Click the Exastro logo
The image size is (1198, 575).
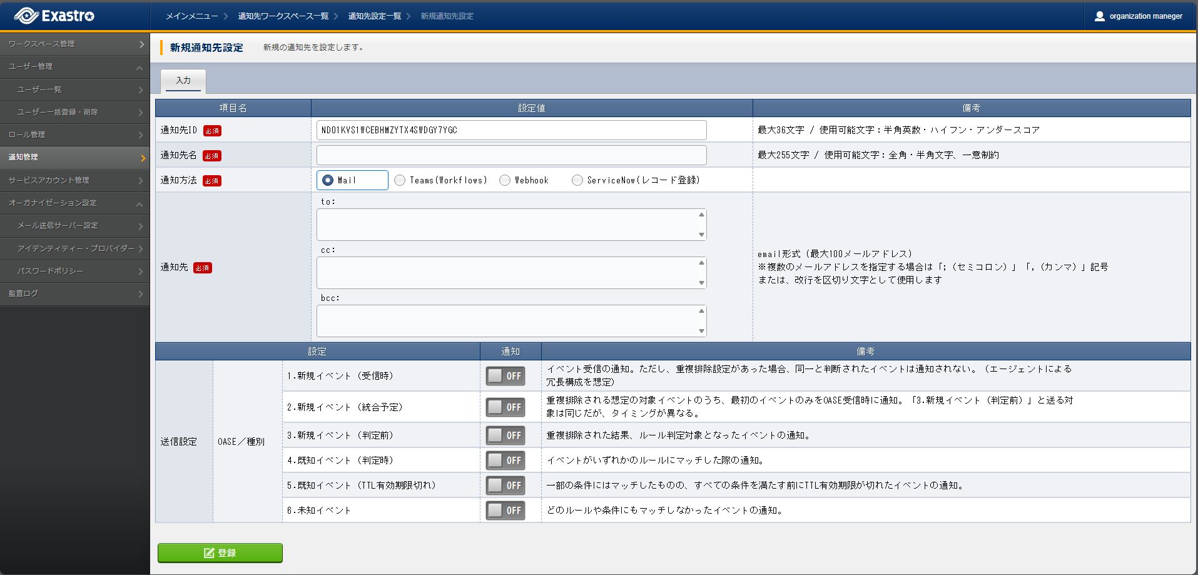coord(54,16)
